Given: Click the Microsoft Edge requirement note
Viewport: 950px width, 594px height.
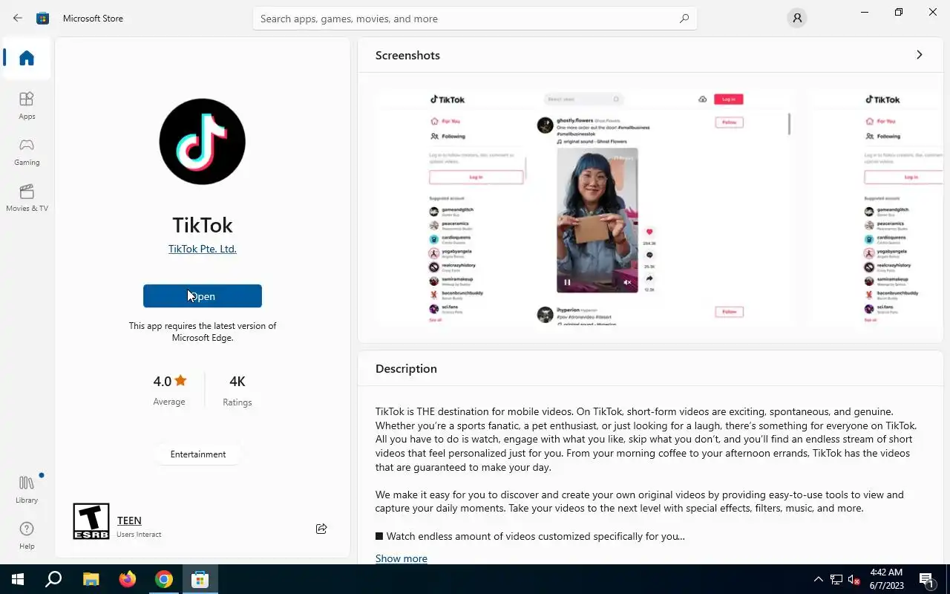Looking at the screenshot, I should click(203, 331).
